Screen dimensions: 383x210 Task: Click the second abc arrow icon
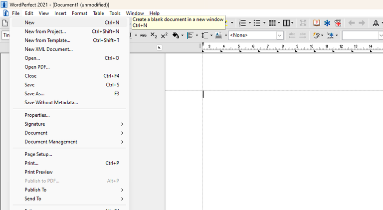[303, 35]
